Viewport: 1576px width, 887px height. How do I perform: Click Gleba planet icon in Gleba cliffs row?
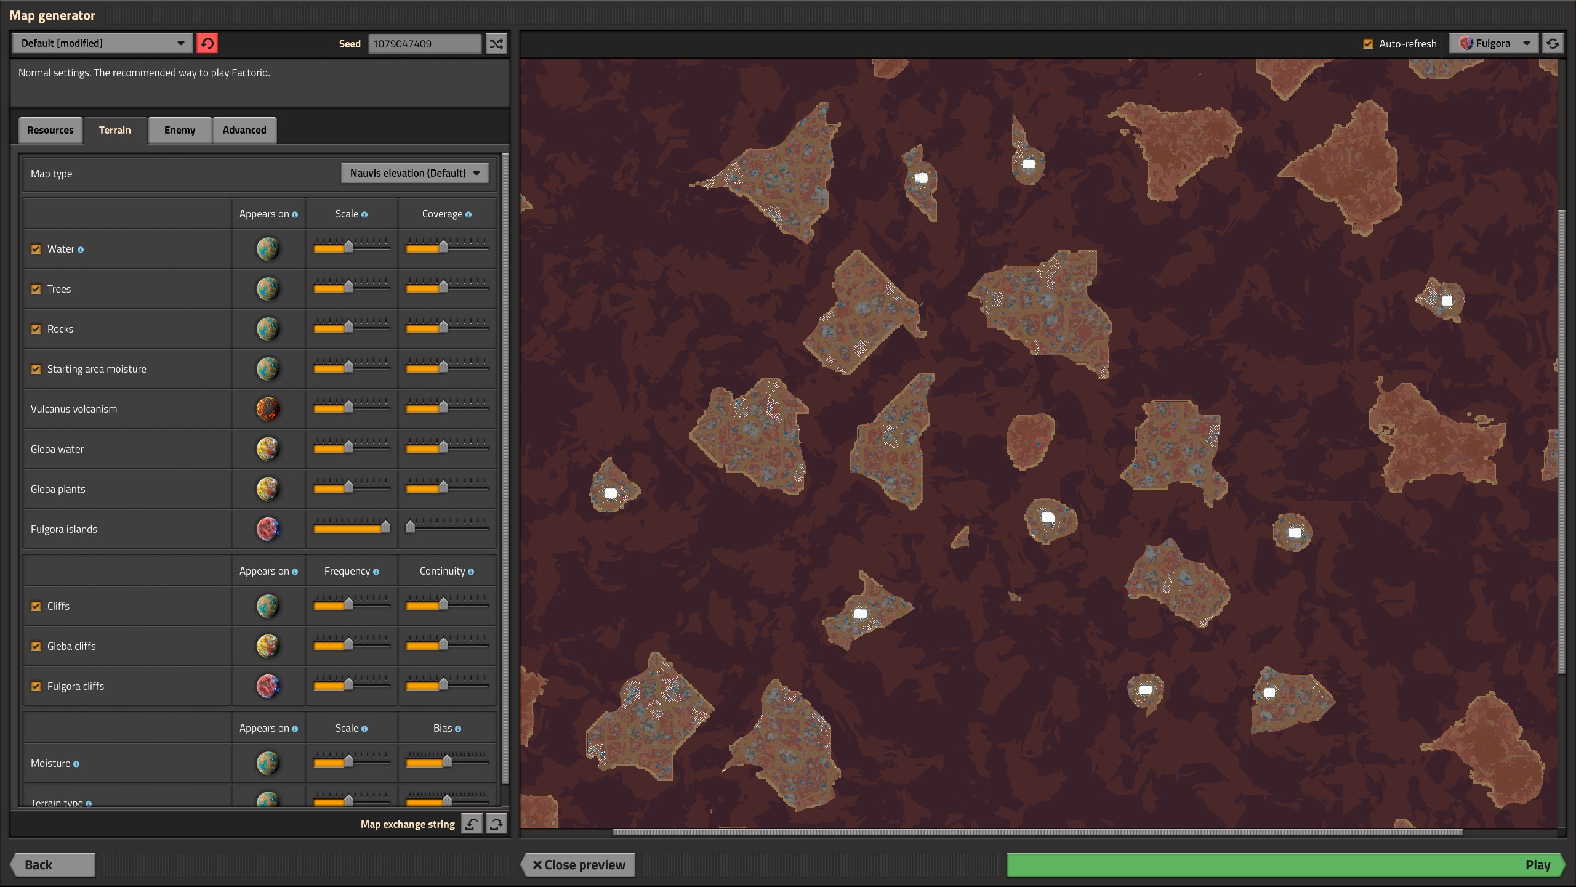point(268,646)
